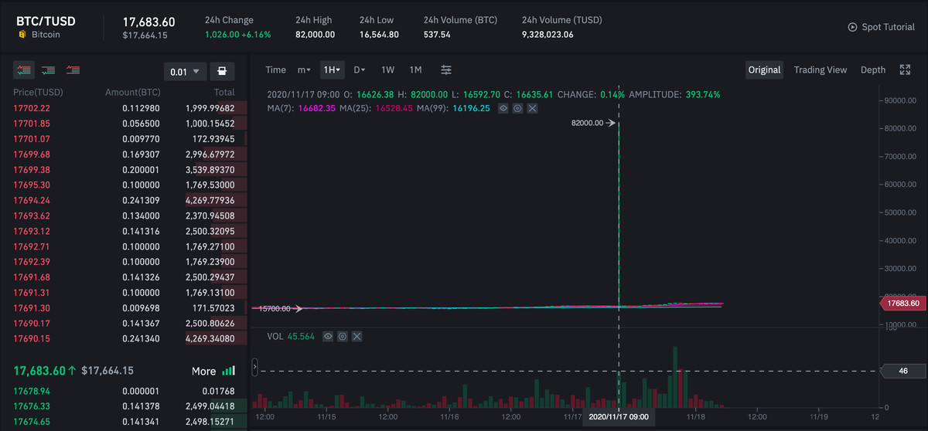
Task: Click the 15700.00 low marker on chart
Action: click(275, 309)
